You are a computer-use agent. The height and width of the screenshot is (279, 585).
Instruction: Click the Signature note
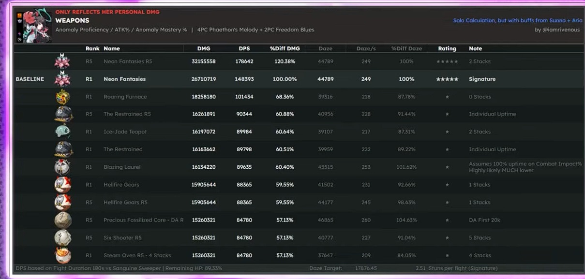(482, 79)
